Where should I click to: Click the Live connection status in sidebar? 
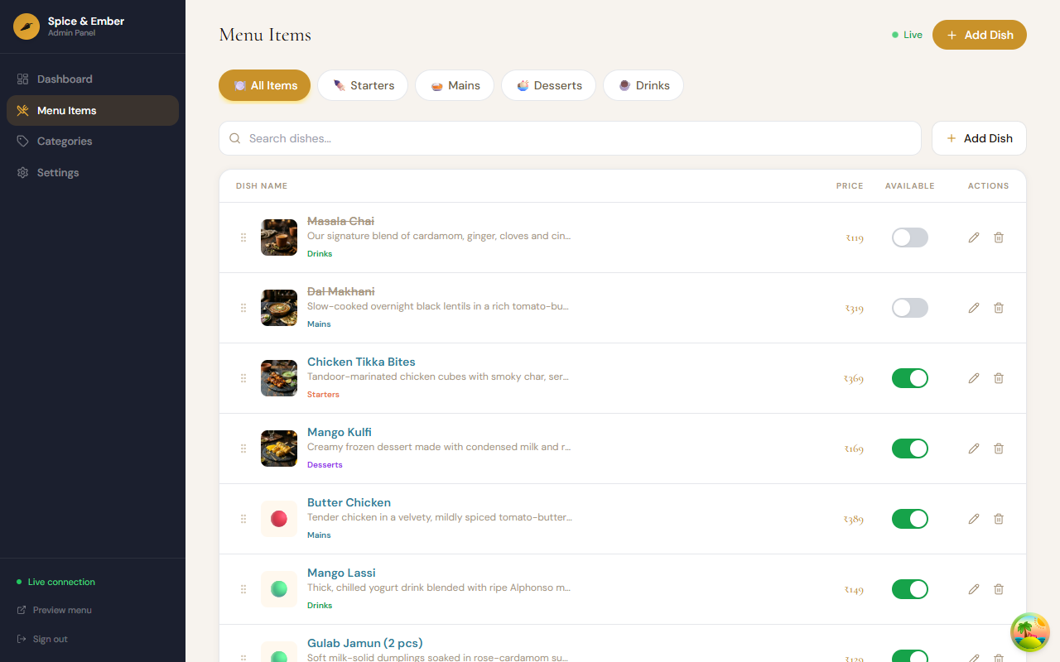(55, 582)
